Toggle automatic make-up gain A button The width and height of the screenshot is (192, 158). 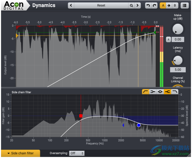[168, 39]
